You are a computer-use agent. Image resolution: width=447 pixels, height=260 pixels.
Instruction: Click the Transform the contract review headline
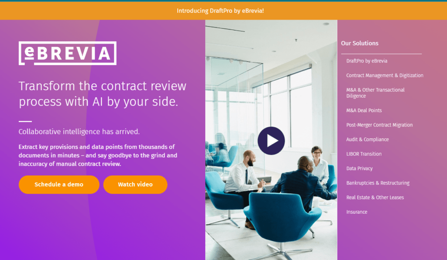coord(102,94)
